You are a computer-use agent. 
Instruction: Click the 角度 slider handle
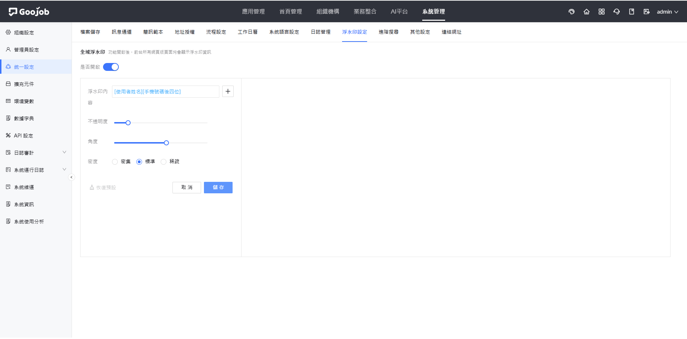(166, 143)
